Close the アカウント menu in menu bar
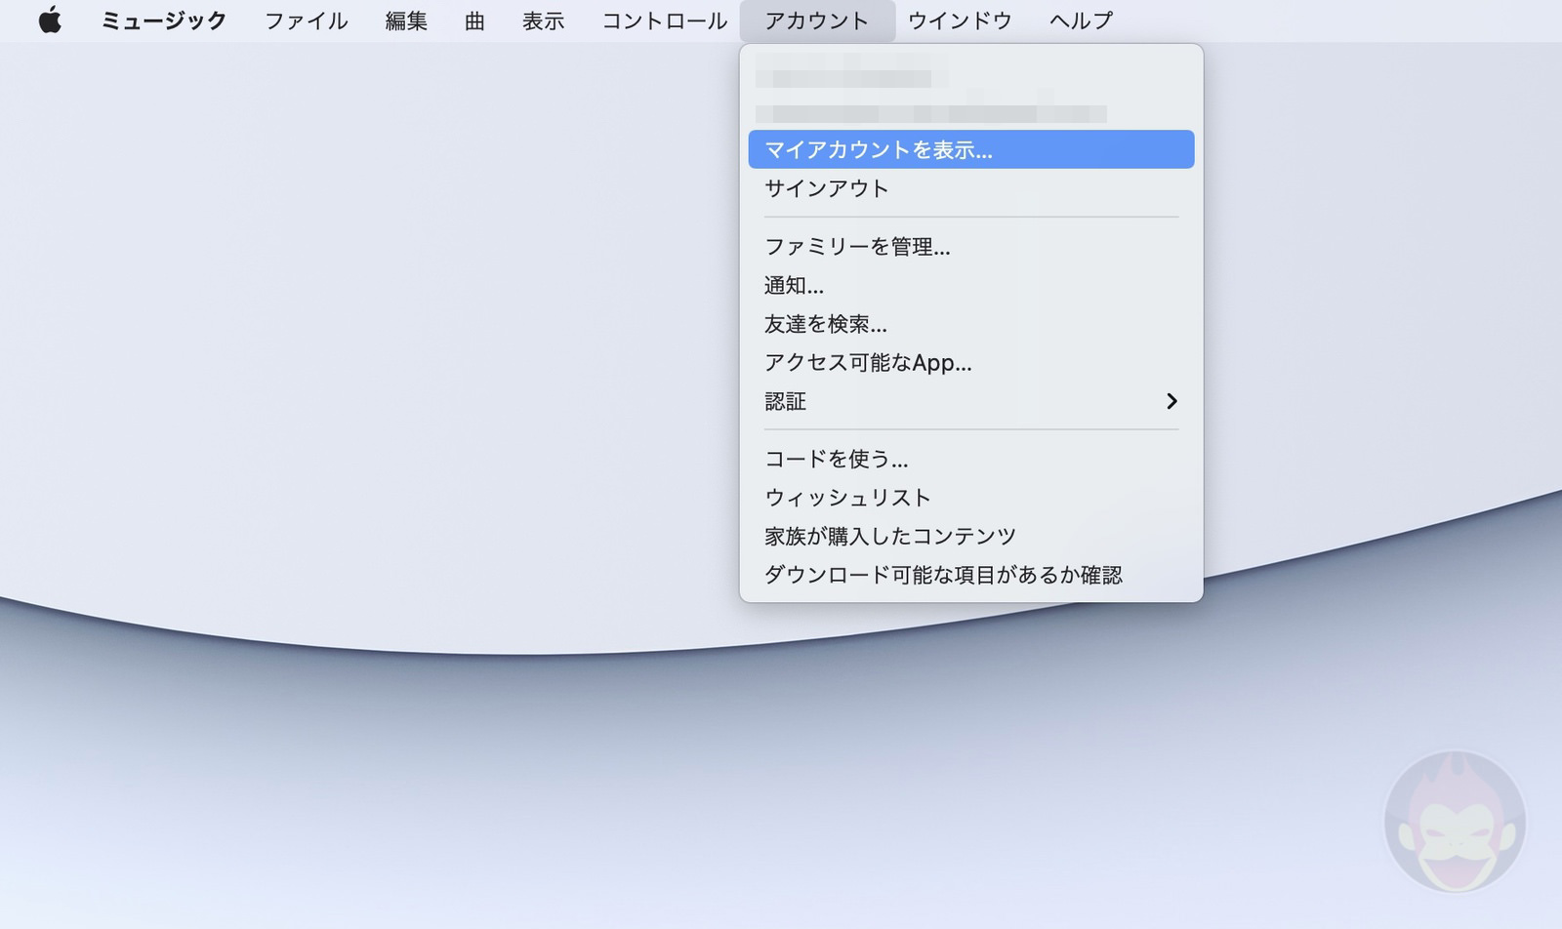1562x929 pixels. click(x=817, y=20)
